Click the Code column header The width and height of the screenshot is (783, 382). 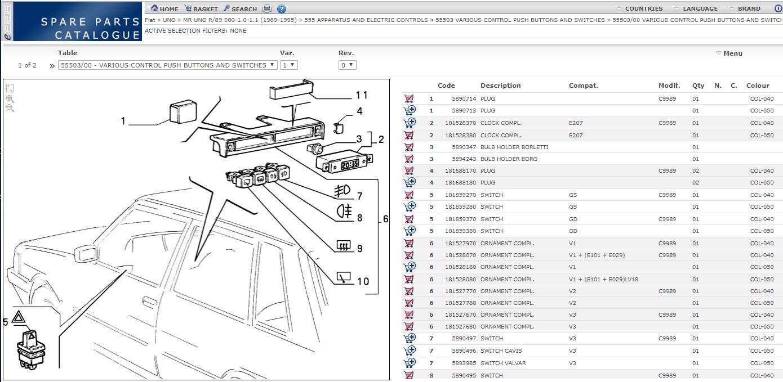(446, 86)
